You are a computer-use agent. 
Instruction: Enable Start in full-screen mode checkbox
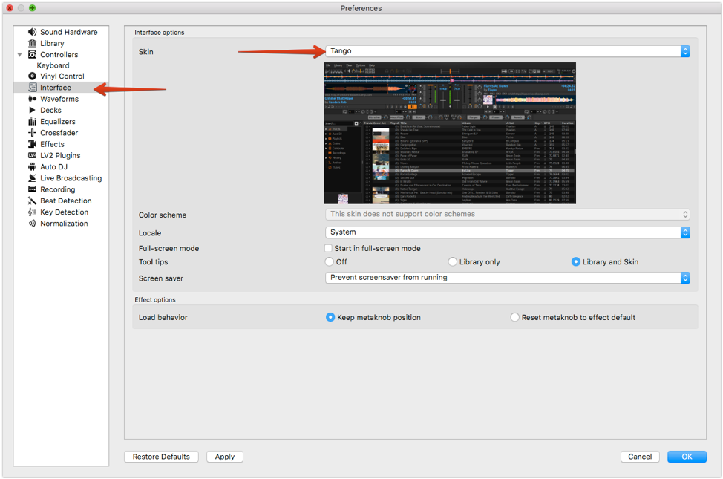[x=328, y=248]
